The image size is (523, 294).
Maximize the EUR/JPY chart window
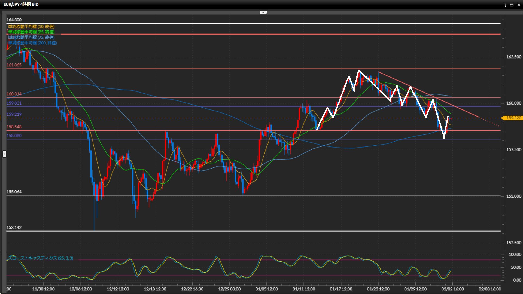coord(512,5)
